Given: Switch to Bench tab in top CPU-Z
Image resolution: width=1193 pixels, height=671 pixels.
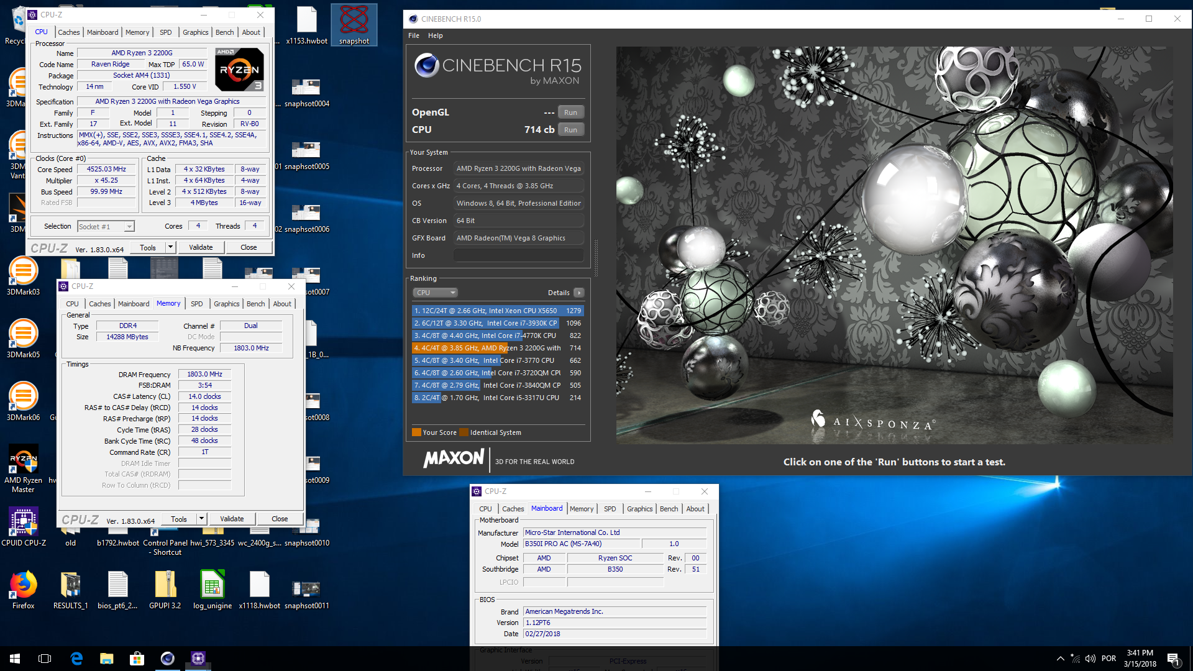Looking at the screenshot, I should point(225,32).
